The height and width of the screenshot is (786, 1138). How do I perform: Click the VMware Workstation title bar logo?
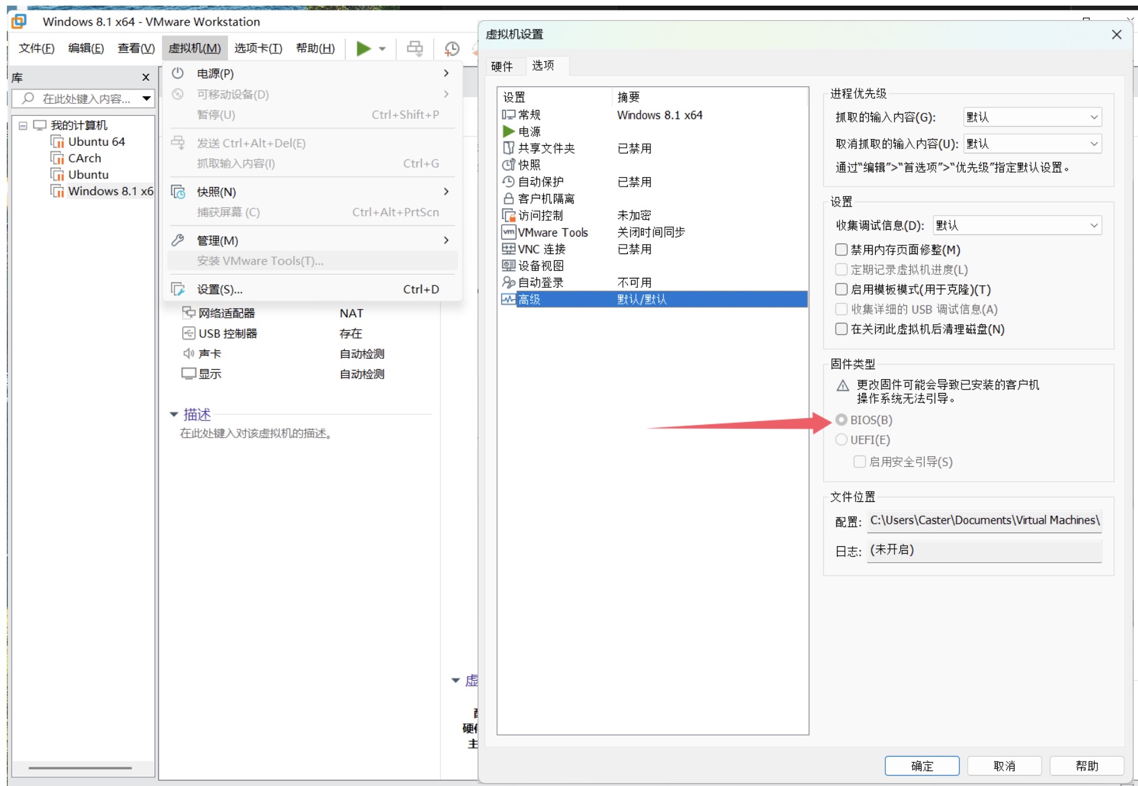19,21
